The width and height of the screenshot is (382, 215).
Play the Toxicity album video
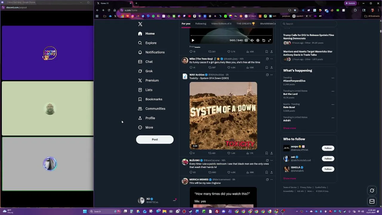223,116
